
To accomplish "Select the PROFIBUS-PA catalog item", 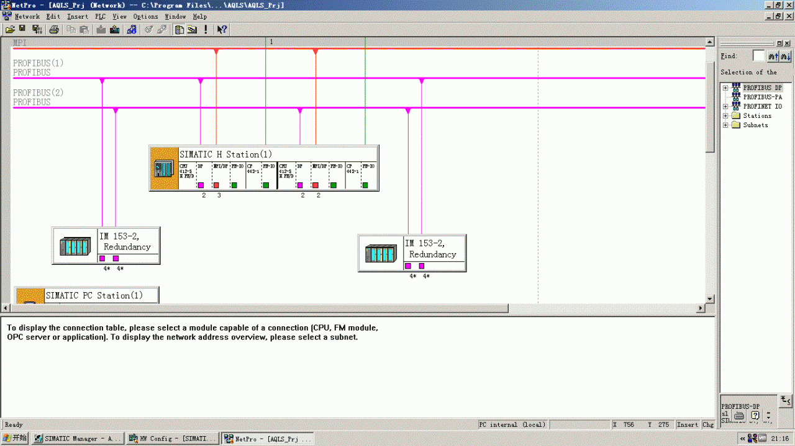I will [x=762, y=97].
